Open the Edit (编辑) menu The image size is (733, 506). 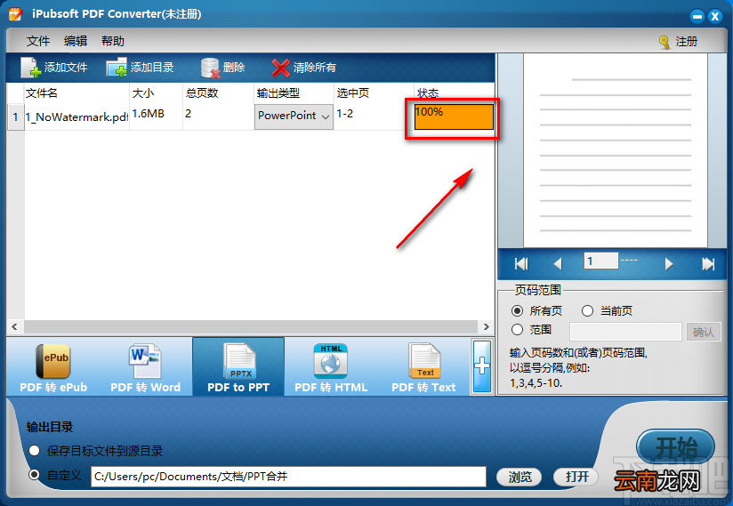[x=76, y=41]
